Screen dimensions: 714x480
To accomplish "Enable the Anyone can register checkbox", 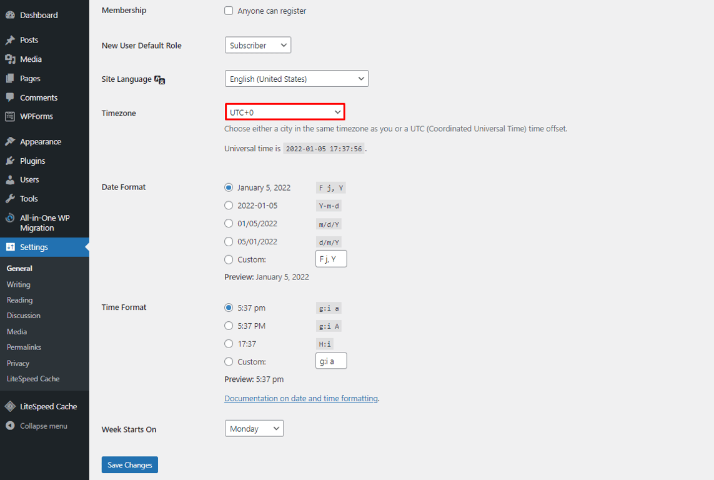I will pyautogui.click(x=229, y=11).
